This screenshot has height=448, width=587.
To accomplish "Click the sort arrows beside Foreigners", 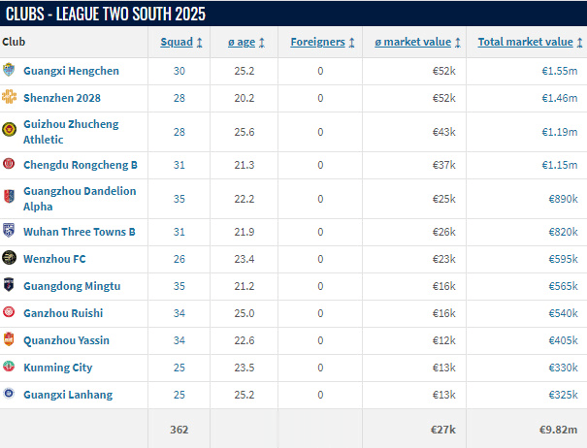I will (x=351, y=43).
